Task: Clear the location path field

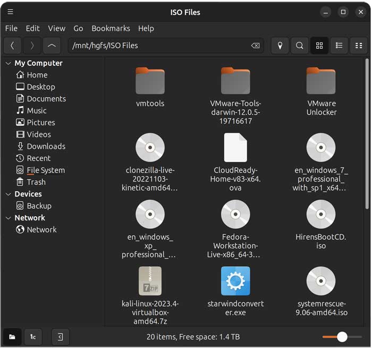Action: pos(255,46)
